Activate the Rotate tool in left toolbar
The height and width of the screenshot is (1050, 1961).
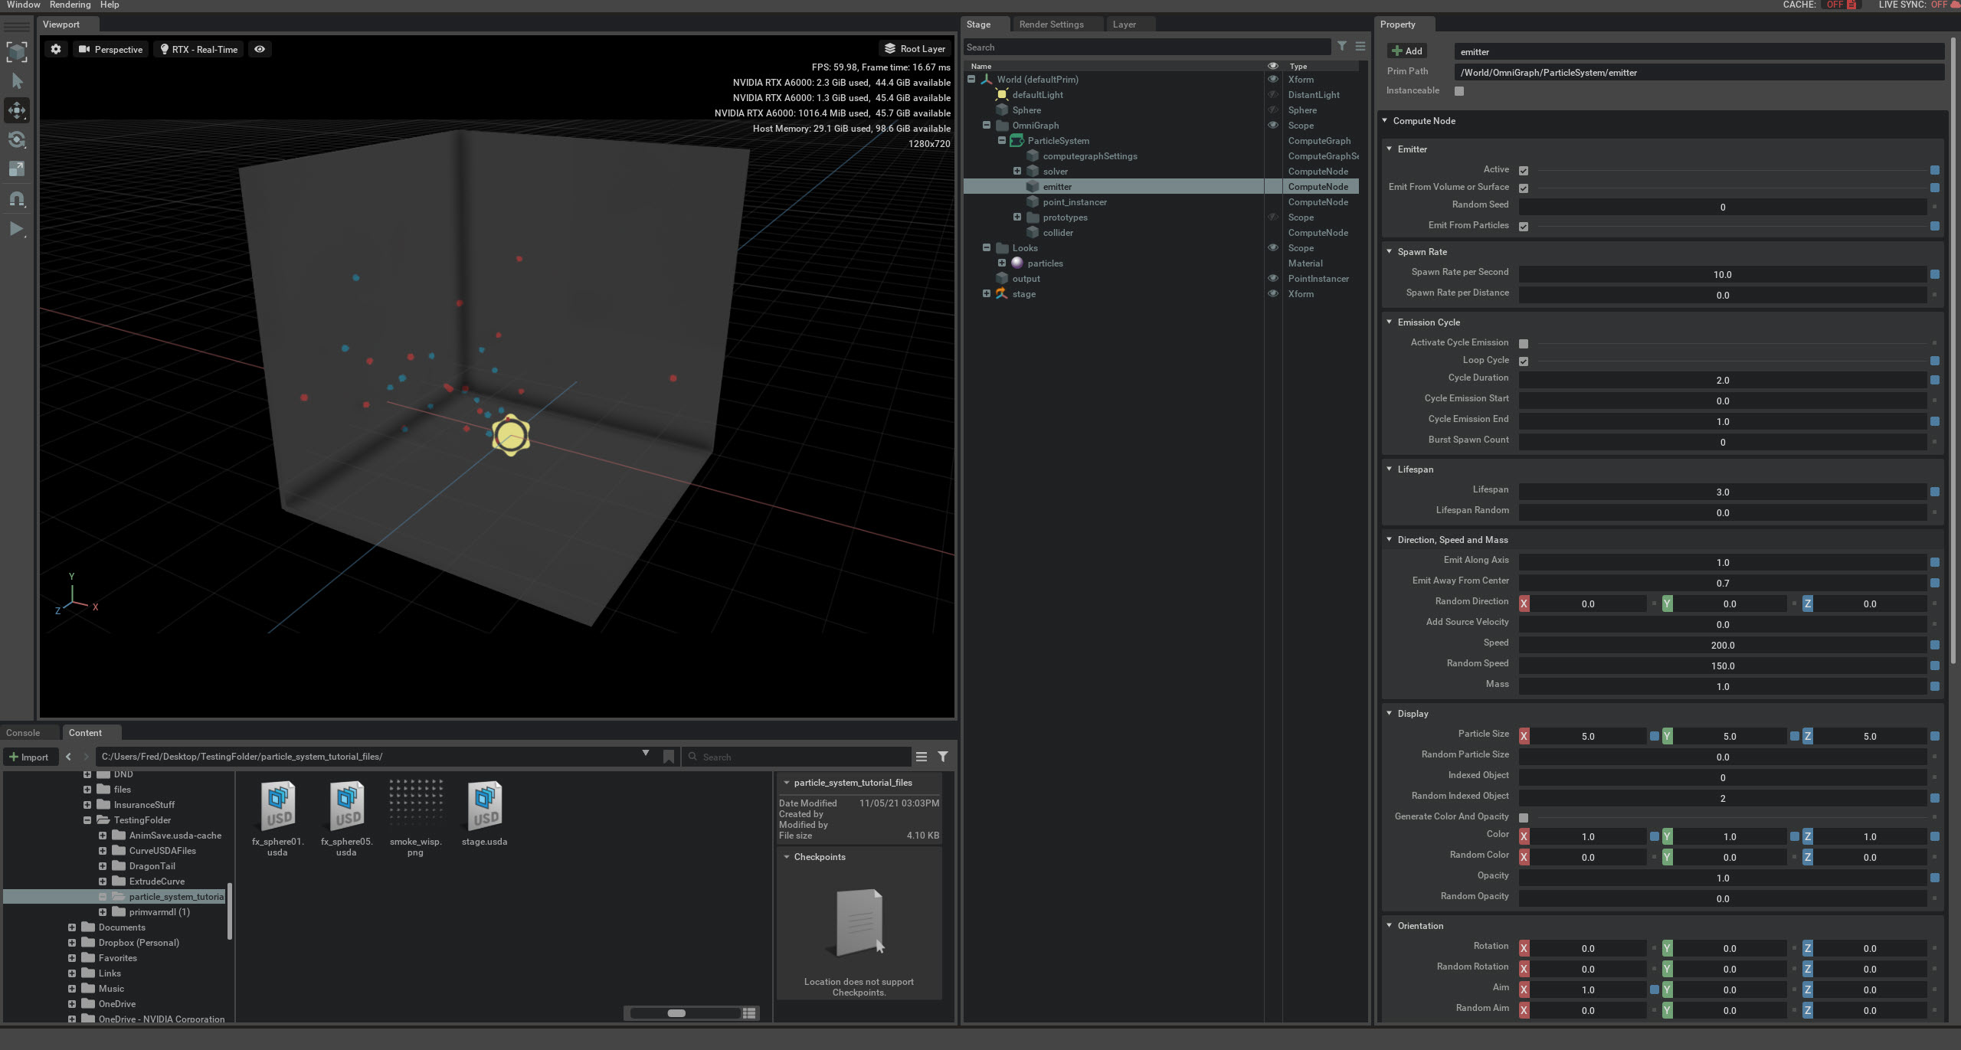click(x=17, y=139)
